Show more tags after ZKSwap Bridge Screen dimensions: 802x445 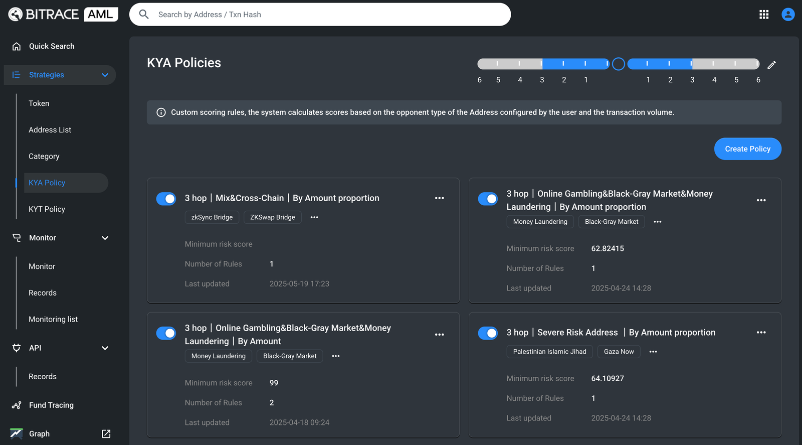click(314, 217)
